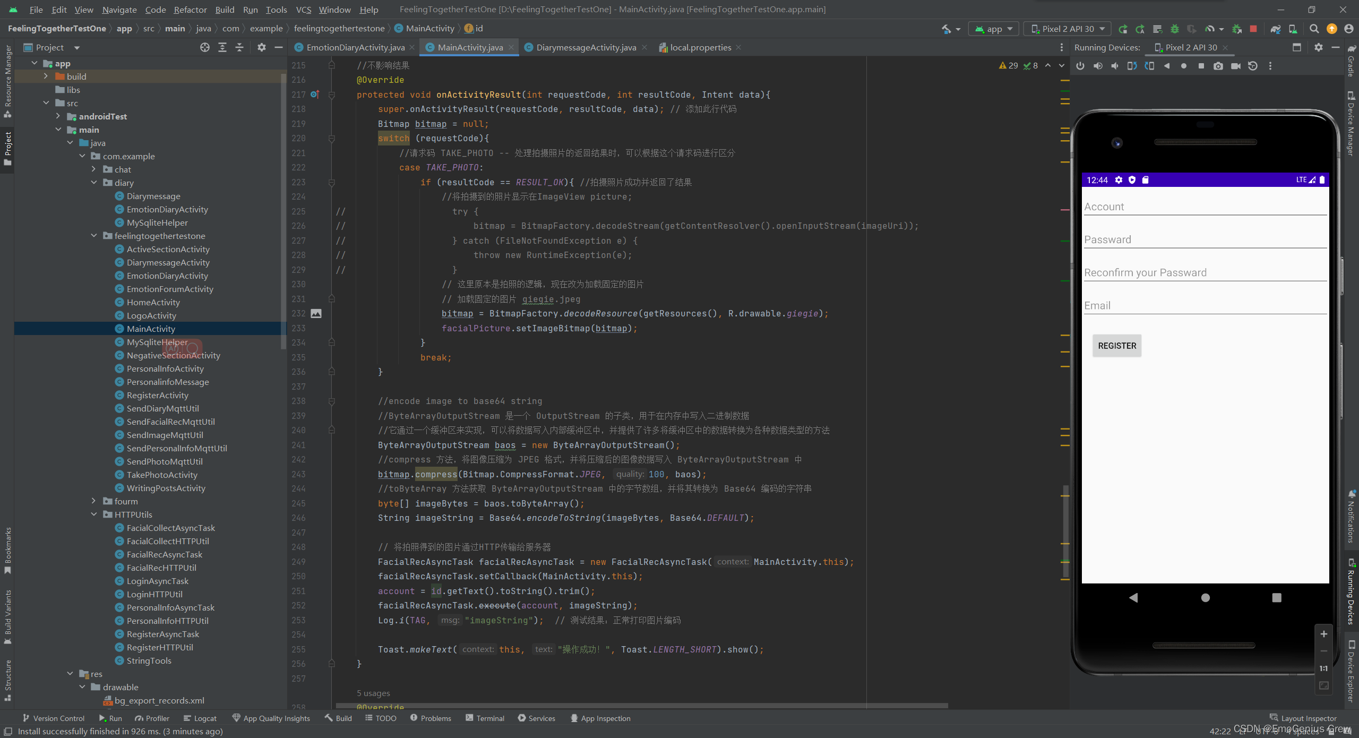
Task: Click the REGISTER button in emulator
Action: [1116, 345]
